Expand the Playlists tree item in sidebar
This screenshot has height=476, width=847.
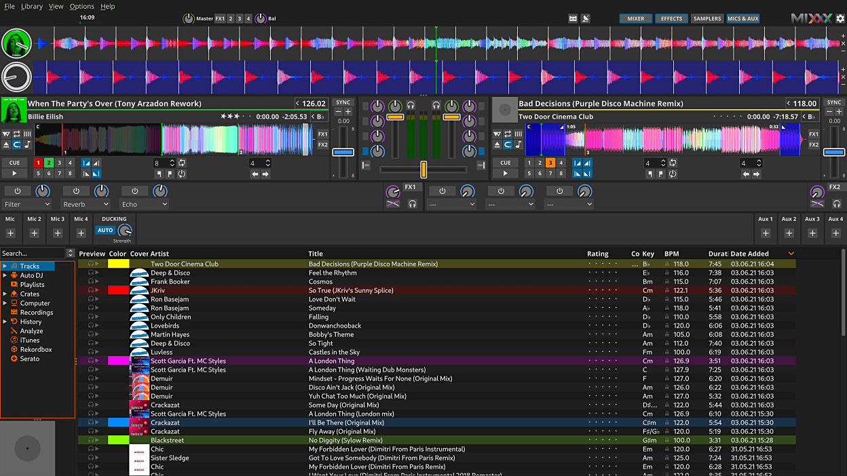(32, 285)
